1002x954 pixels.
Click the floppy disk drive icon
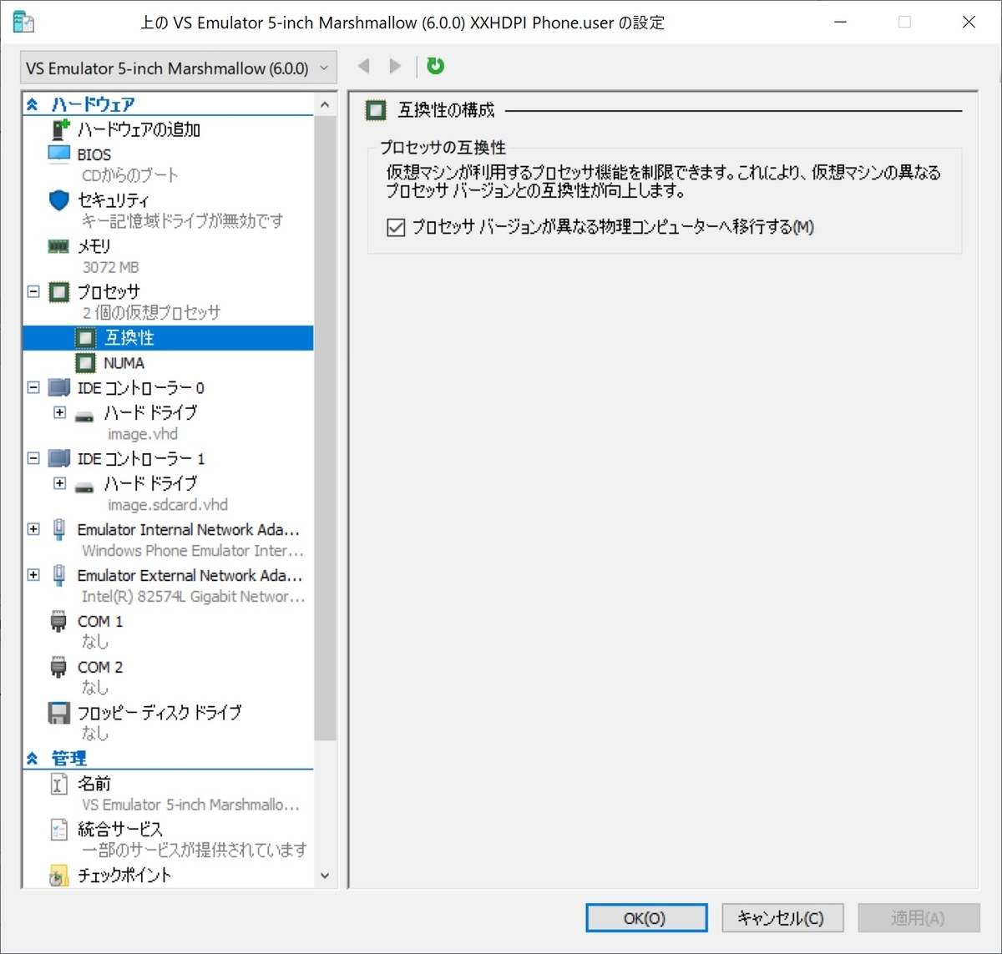point(59,713)
